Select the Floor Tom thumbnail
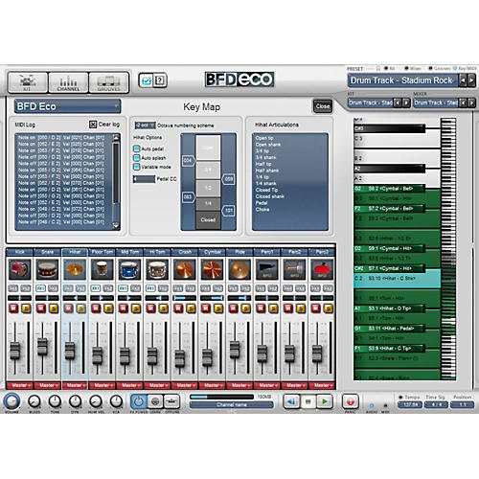 (103, 269)
